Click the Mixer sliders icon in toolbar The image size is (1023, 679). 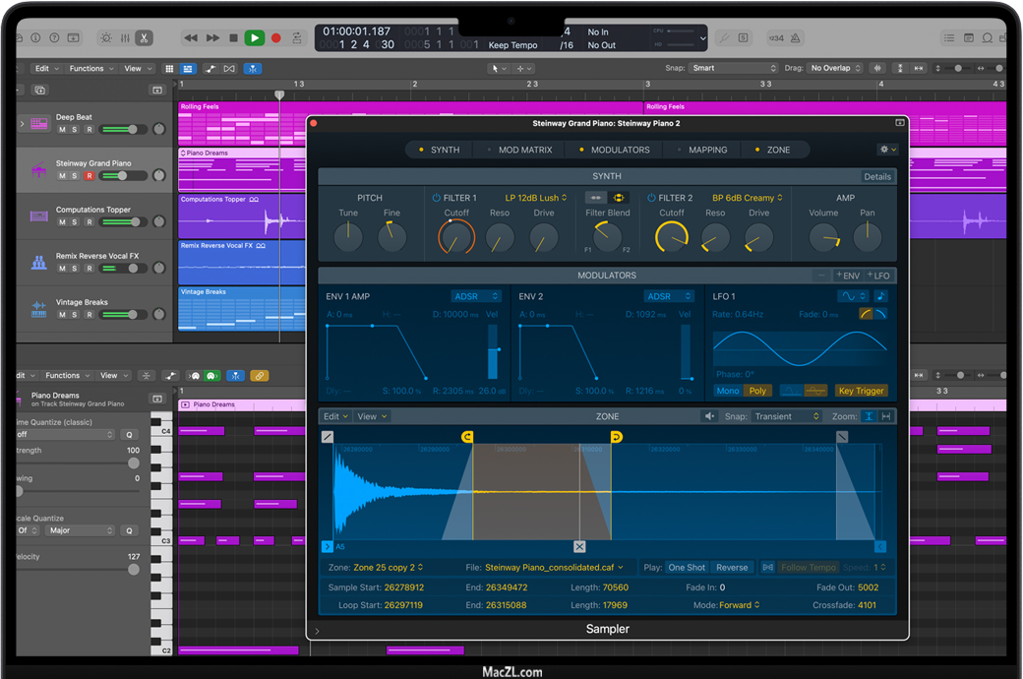point(125,38)
